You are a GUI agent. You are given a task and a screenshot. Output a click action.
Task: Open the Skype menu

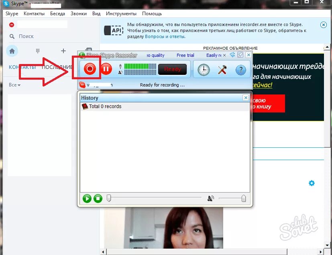point(12,14)
